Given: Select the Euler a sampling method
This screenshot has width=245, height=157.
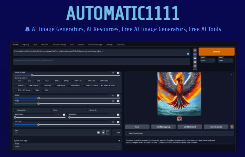Looking at the screenshot, I should 19,81.
